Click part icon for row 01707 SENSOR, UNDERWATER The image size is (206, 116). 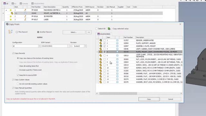click(x=101, y=40)
